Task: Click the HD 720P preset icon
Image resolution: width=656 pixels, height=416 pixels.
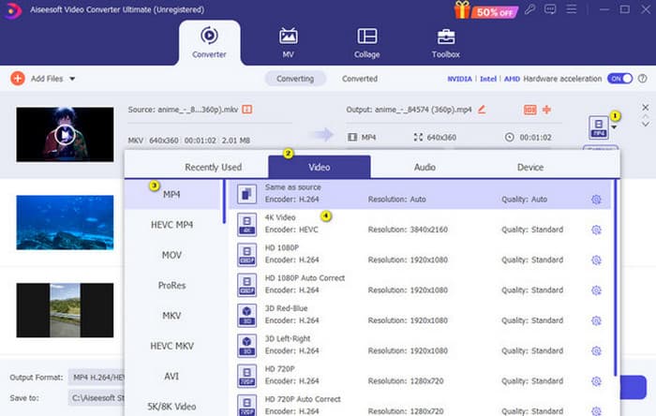Action: (x=246, y=376)
